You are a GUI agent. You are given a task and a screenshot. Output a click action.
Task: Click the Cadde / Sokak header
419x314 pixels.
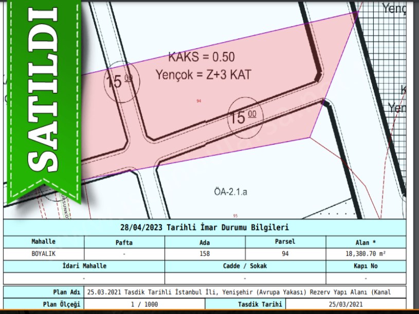(x=245, y=266)
